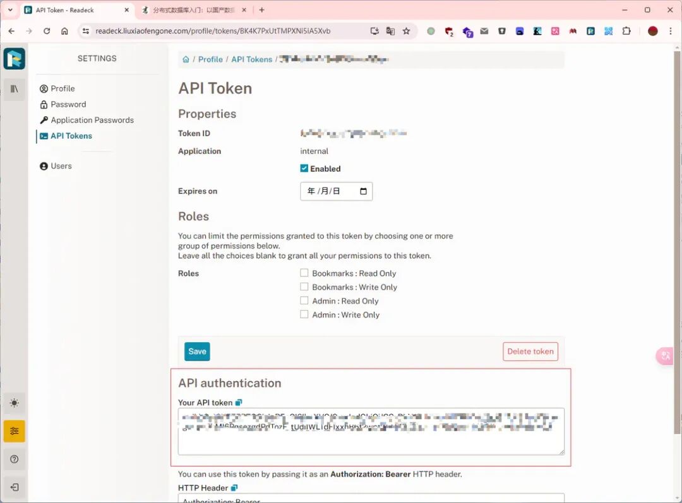Screen dimensions: 682x503
Task: Click the home icon in breadcrumb
Action: pos(186,59)
